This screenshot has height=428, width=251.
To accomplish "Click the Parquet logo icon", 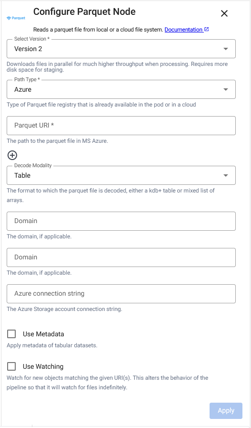I will tap(16, 18).
